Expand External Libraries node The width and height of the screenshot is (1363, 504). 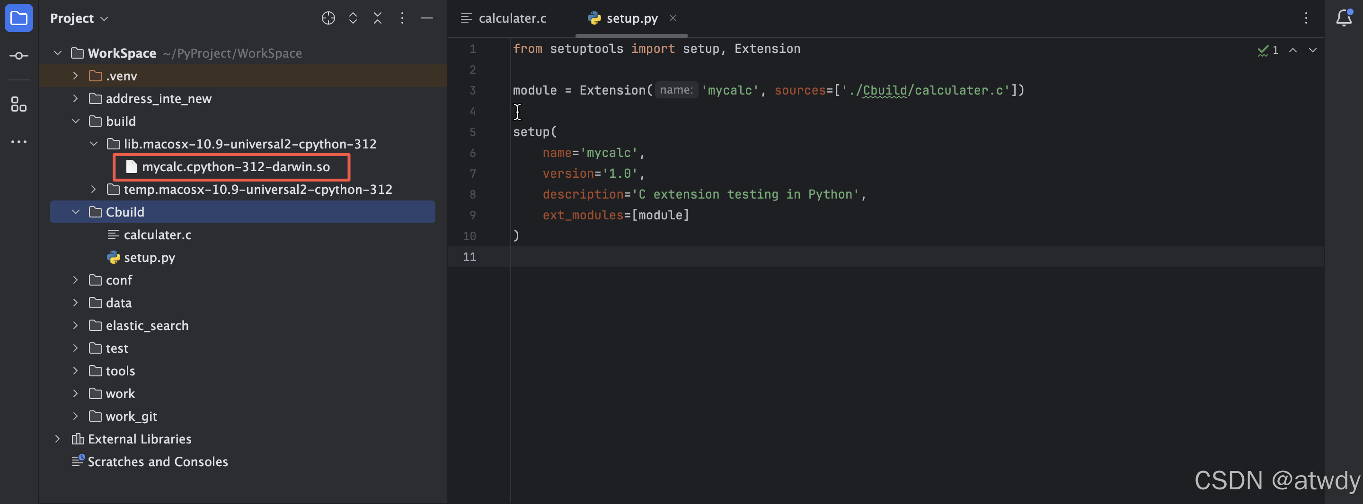(x=58, y=439)
